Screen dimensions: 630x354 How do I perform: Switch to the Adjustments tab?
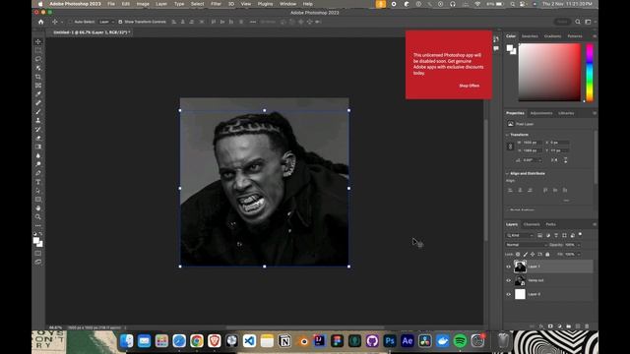point(541,113)
